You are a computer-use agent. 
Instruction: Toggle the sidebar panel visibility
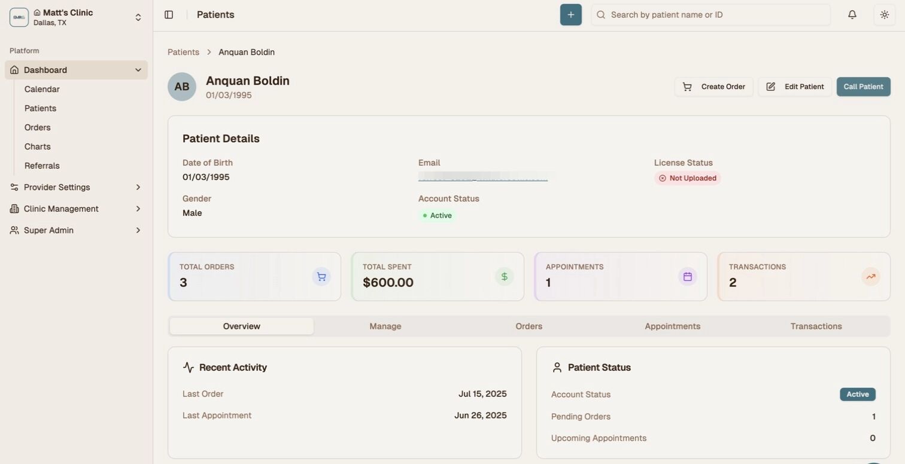[168, 14]
